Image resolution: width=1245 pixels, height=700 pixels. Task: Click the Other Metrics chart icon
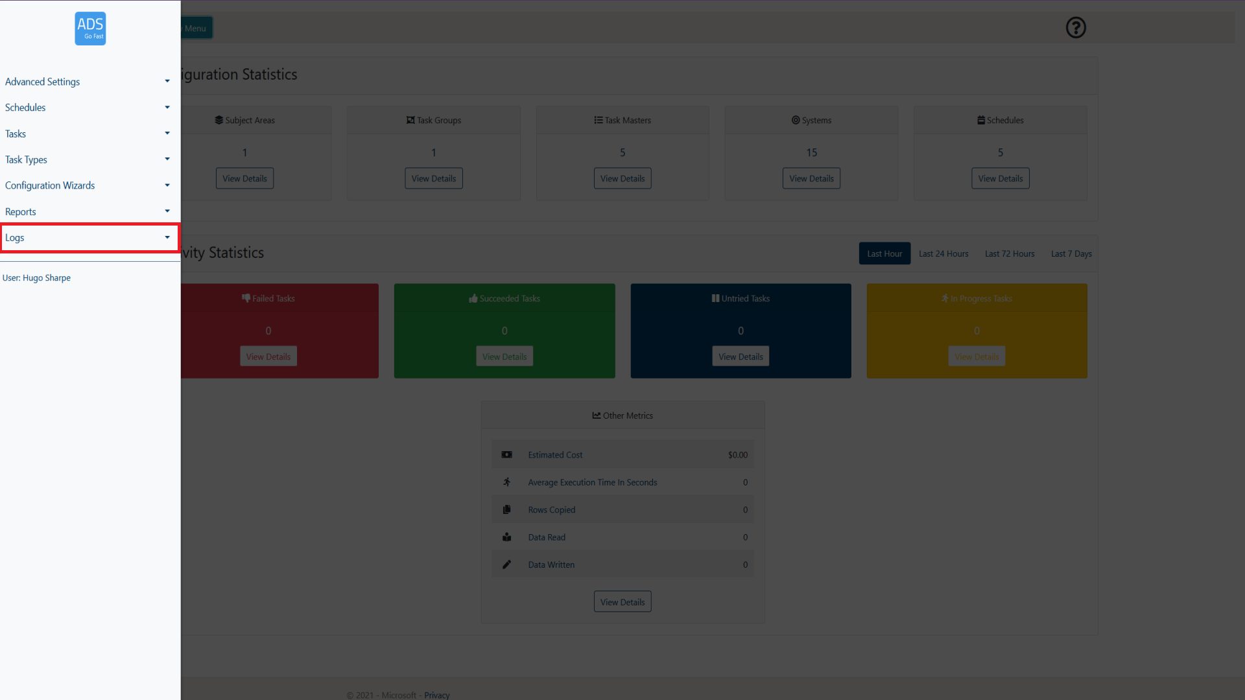click(x=596, y=415)
